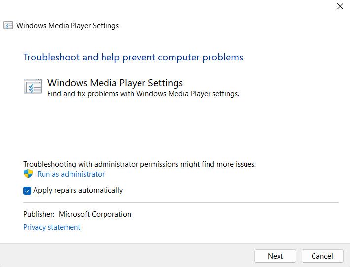Viewport: 350px width, 267px height.
Task: Click the blue heading Troubleshoot and help prevent computer problems
Action: (133, 58)
